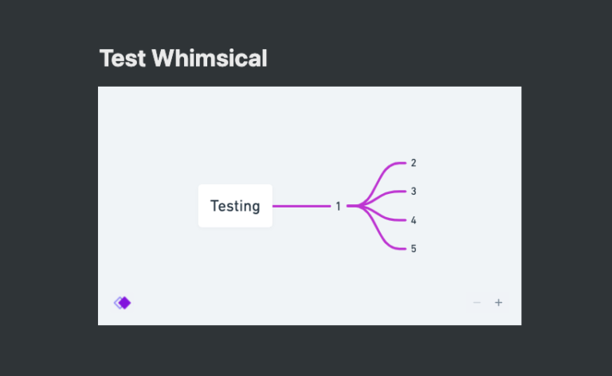Zoom out with the minus icon
This screenshot has width=612, height=376.
477,303
